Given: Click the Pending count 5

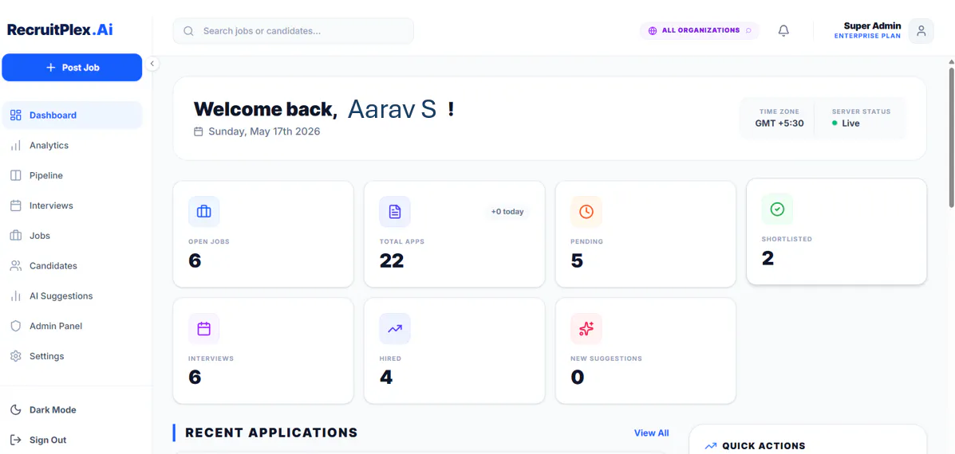Looking at the screenshot, I should click(577, 260).
